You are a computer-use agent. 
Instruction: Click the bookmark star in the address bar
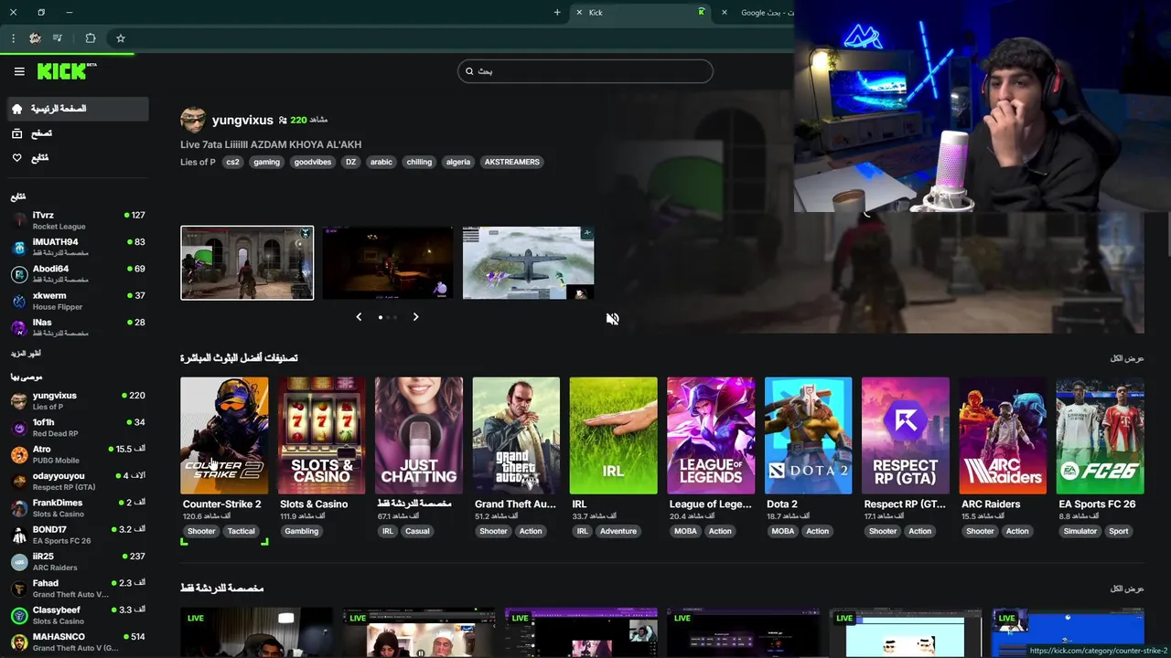[120, 38]
